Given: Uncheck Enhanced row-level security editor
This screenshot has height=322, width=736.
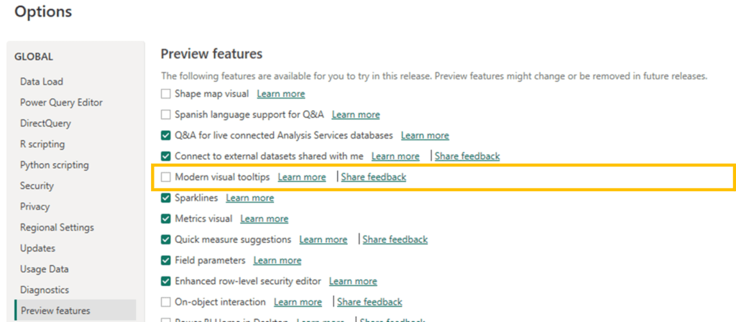Looking at the screenshot, I should (x=166, y=281).
